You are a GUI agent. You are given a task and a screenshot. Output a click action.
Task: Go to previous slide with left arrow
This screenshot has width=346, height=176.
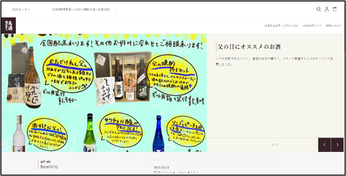[324, 145]
